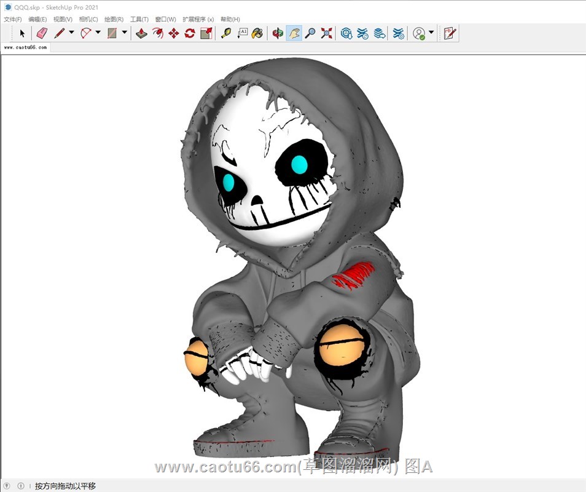
Task: Click the Rotate tool icon
Action: coord(189,33)
